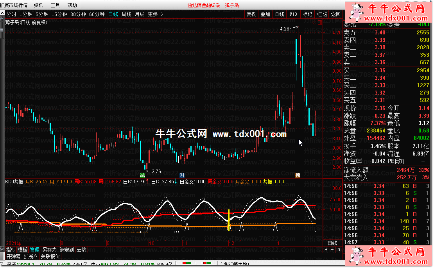Image resolution: width=434 pixels, height=268 pixels.
Task: Click the green 减 marker on the chart
Action: pos(143,175)
